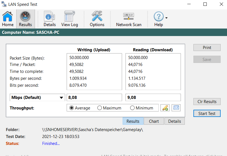
Task: Click the pencil add-note icon
Action: (165, 108)
